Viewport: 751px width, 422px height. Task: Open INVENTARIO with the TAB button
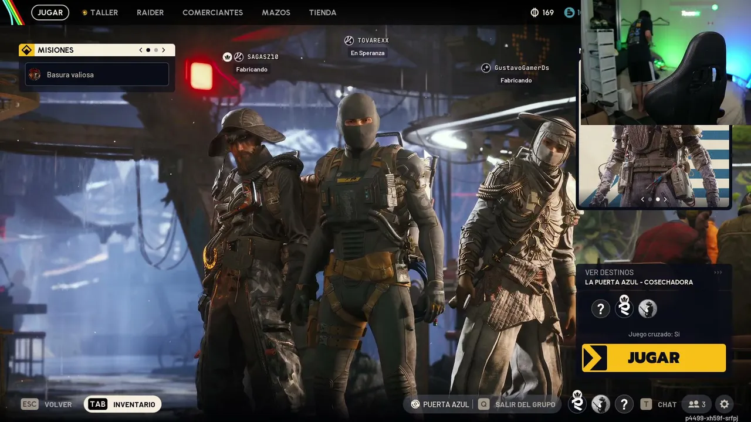[123, 404]
